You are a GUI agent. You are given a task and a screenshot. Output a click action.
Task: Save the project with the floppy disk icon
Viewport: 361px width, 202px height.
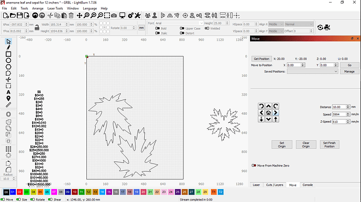tap(19, 15)
